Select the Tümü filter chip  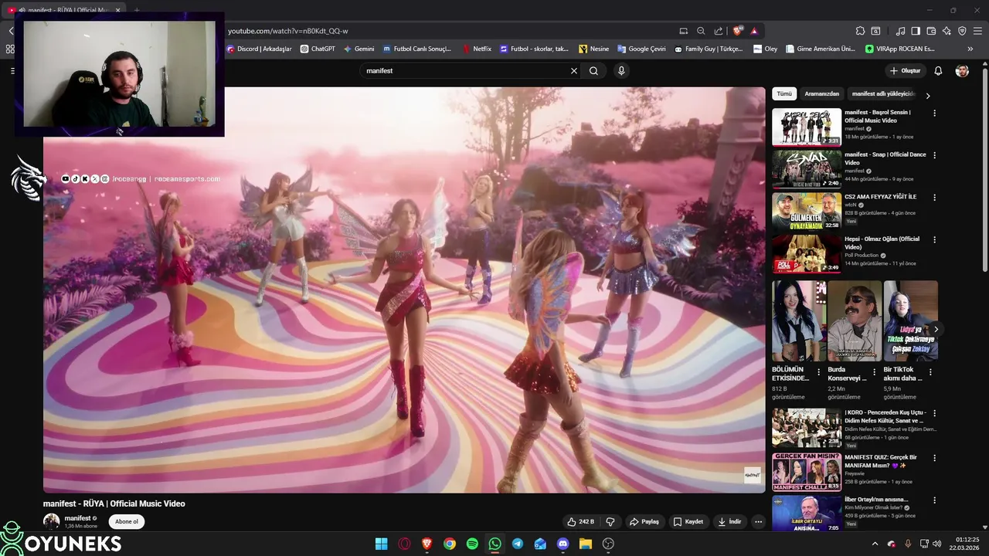pyautogui.click(x=784, y=93)
